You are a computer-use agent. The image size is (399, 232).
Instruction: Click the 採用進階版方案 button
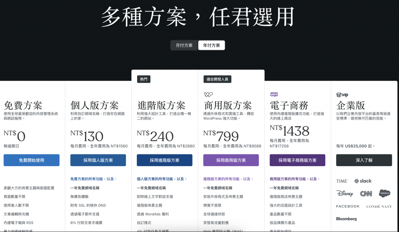click(x=164, y=160)
